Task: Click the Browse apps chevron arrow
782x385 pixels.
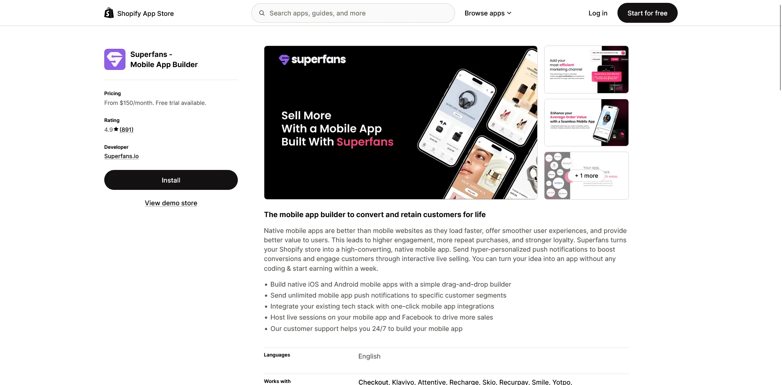Action: [x=509, y=13]
